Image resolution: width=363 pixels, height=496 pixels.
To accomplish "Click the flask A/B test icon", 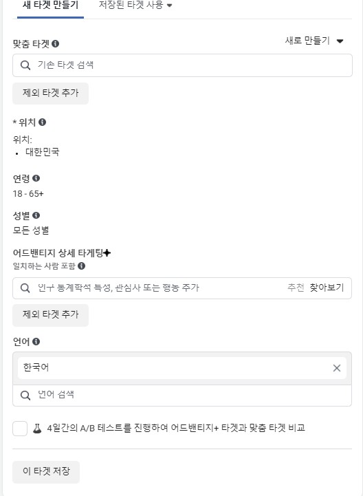I will coord(37,429).
